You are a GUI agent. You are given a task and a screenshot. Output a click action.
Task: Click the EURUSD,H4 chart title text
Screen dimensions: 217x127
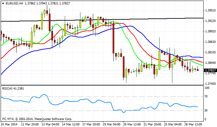pyautogui.click(x=14, y=3)
